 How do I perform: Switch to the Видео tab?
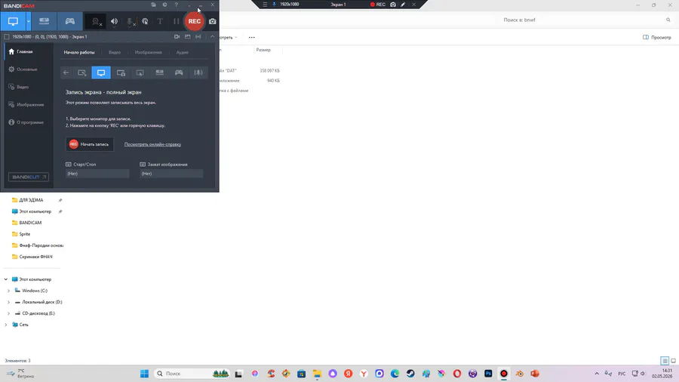115,52
